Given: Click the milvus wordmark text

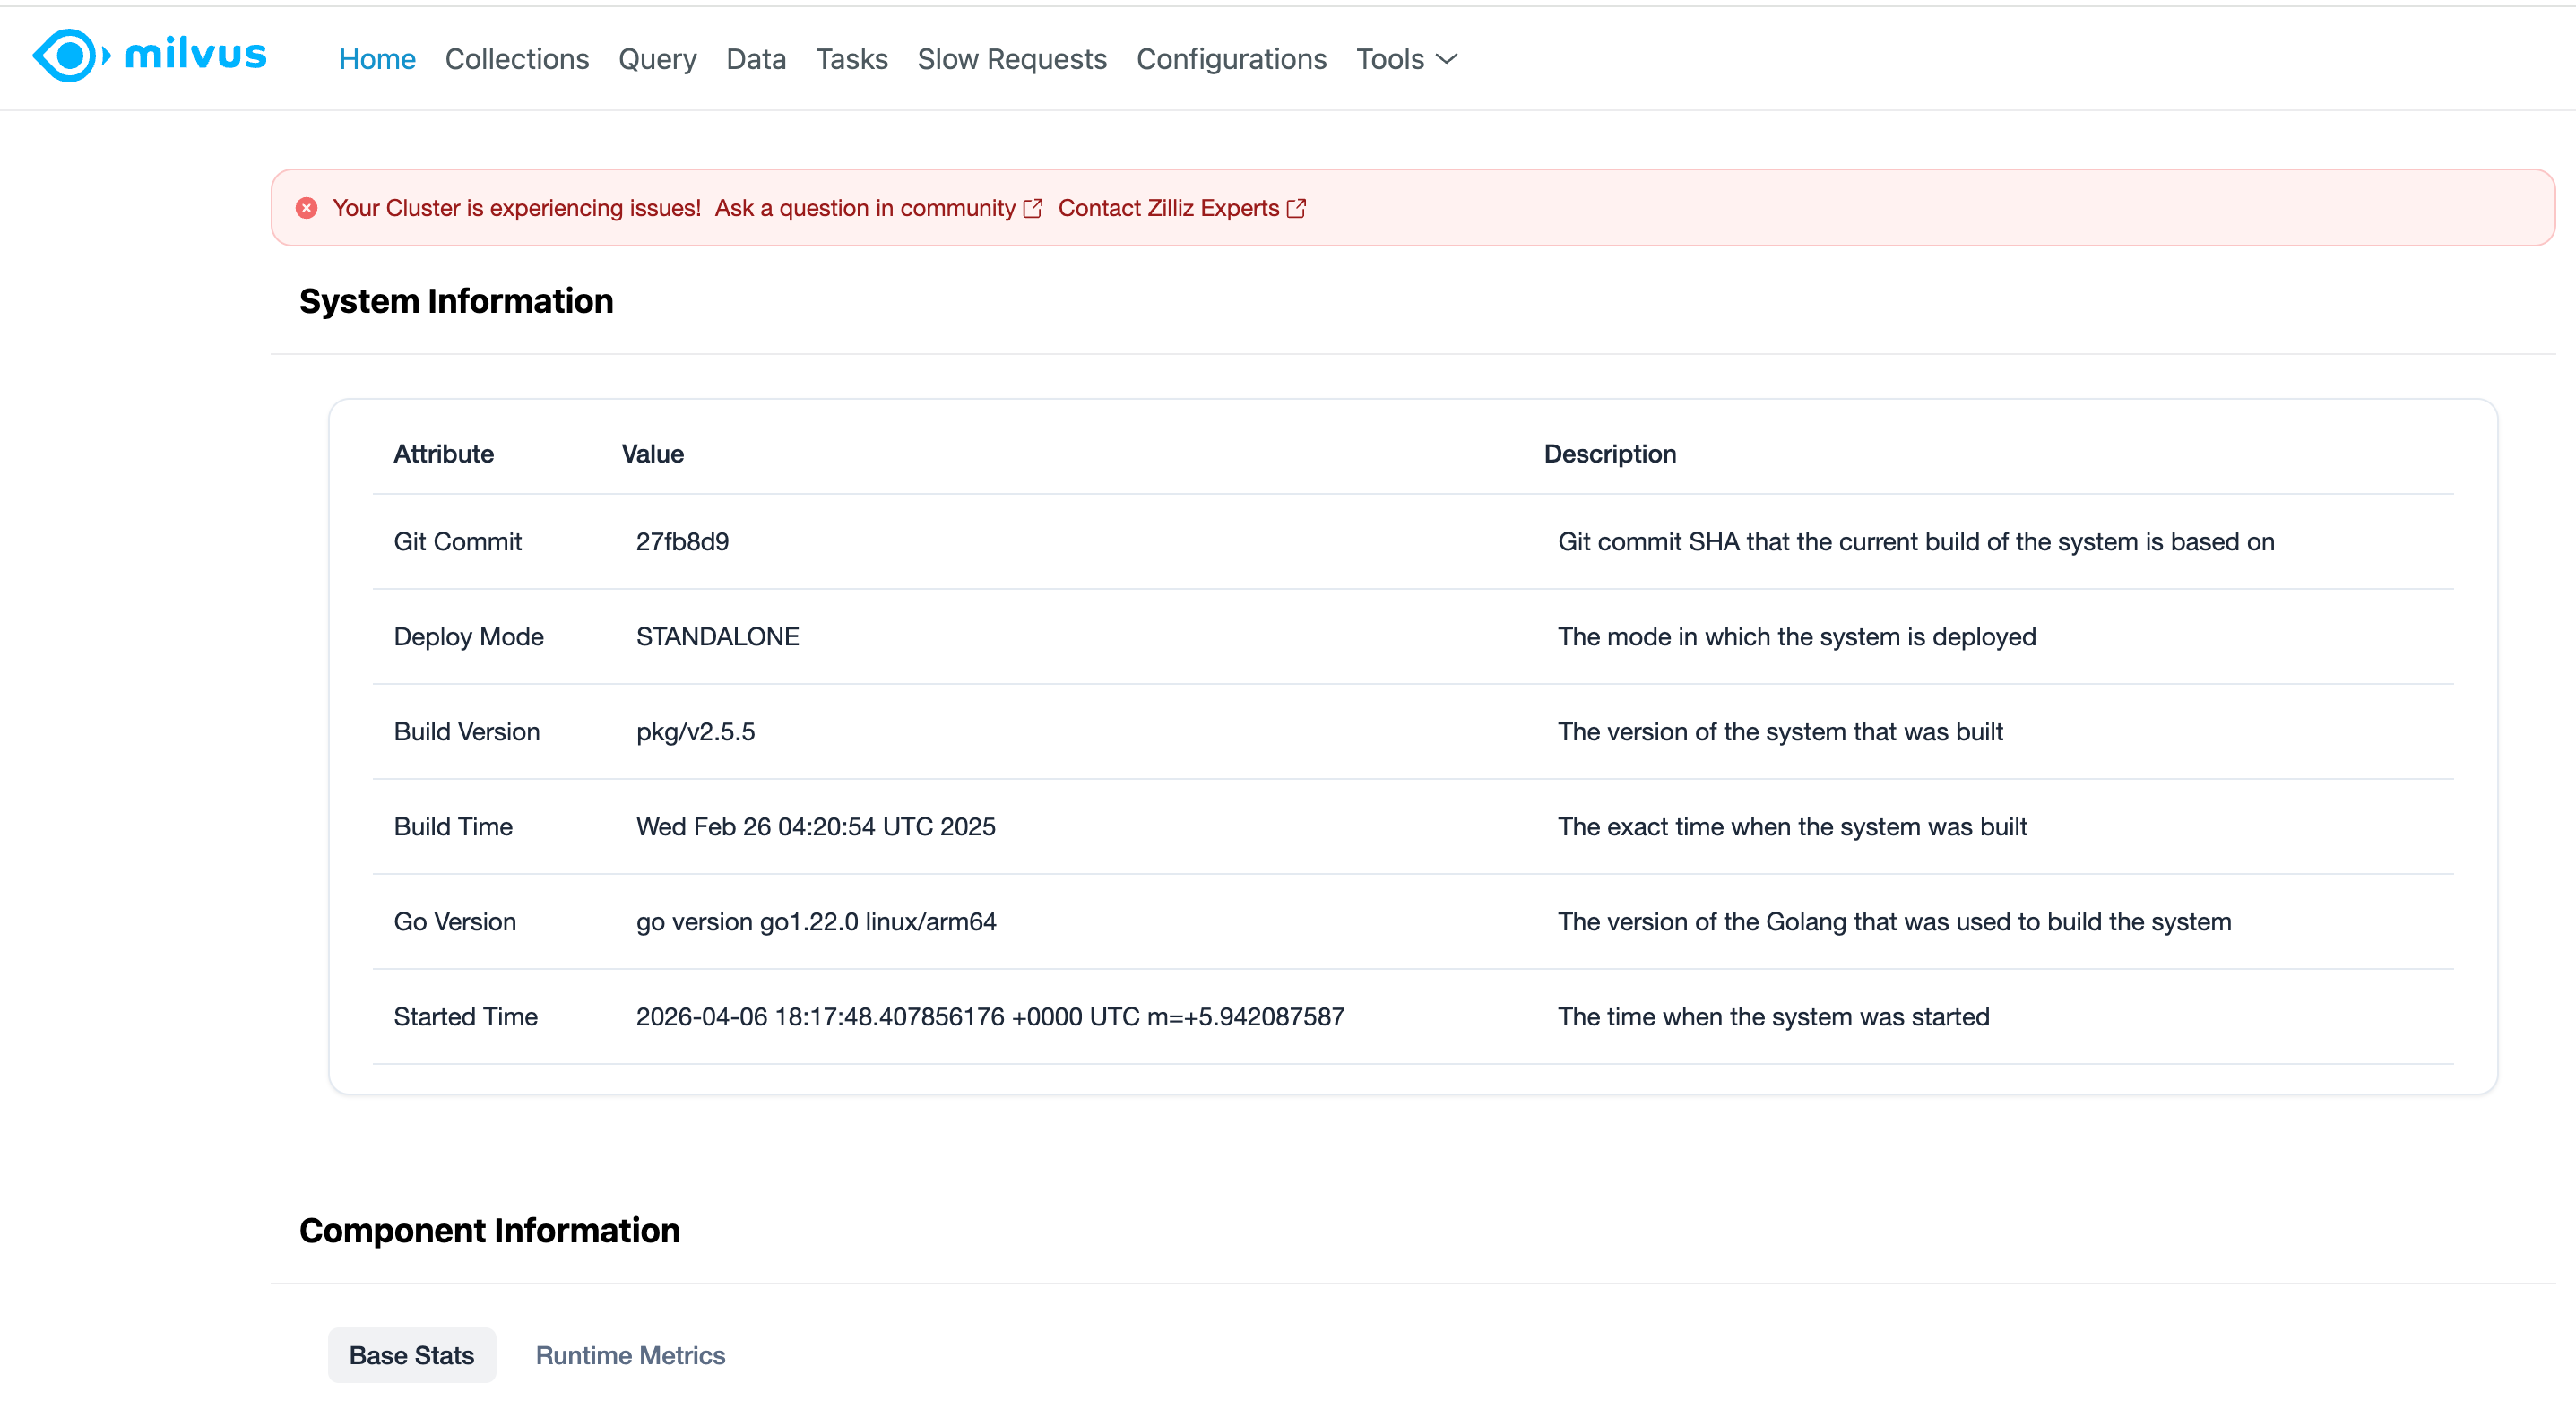Looking at the screenshot, I should 196,54.
